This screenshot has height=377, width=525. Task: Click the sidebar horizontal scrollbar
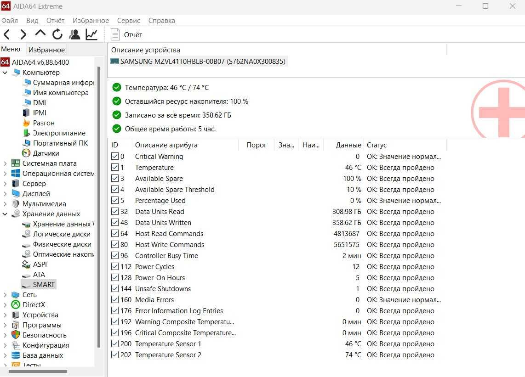pyautogui.click(x=38, y=371)
